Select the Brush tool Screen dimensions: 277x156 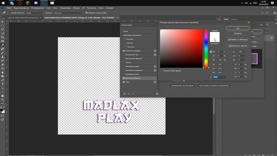[3, 53]
